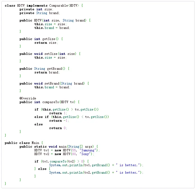Click the 'private String brand;' field line
This screenshot has height=189, width=196.
(x=40, y=13)
